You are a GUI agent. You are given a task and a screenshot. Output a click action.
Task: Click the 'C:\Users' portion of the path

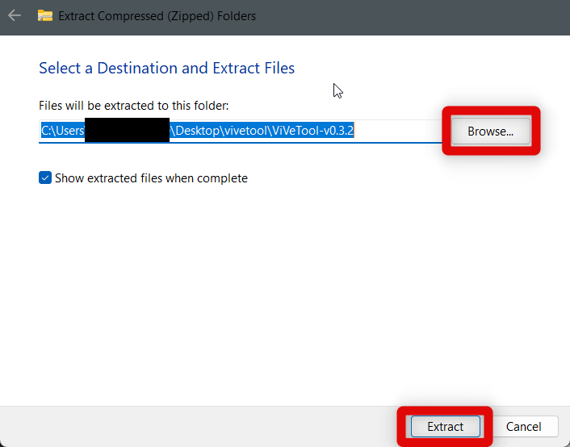click(63, 131)
